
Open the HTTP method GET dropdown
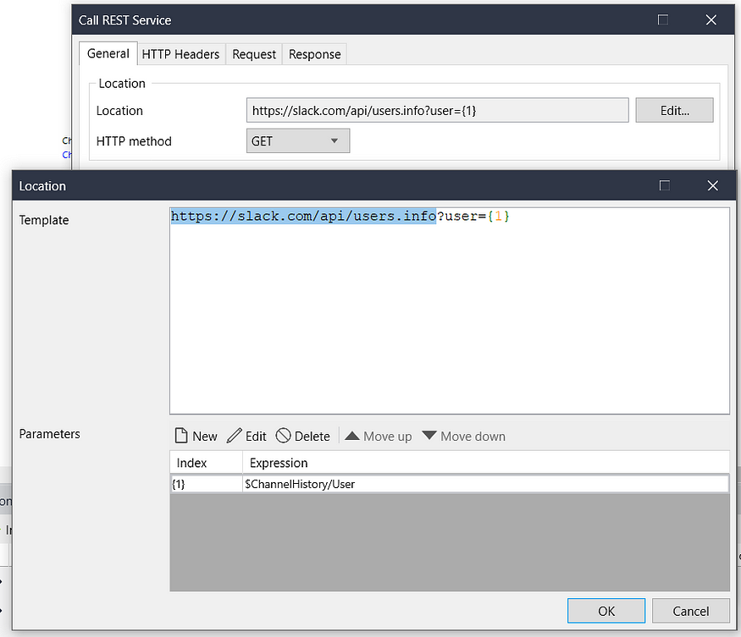[298, 140]
